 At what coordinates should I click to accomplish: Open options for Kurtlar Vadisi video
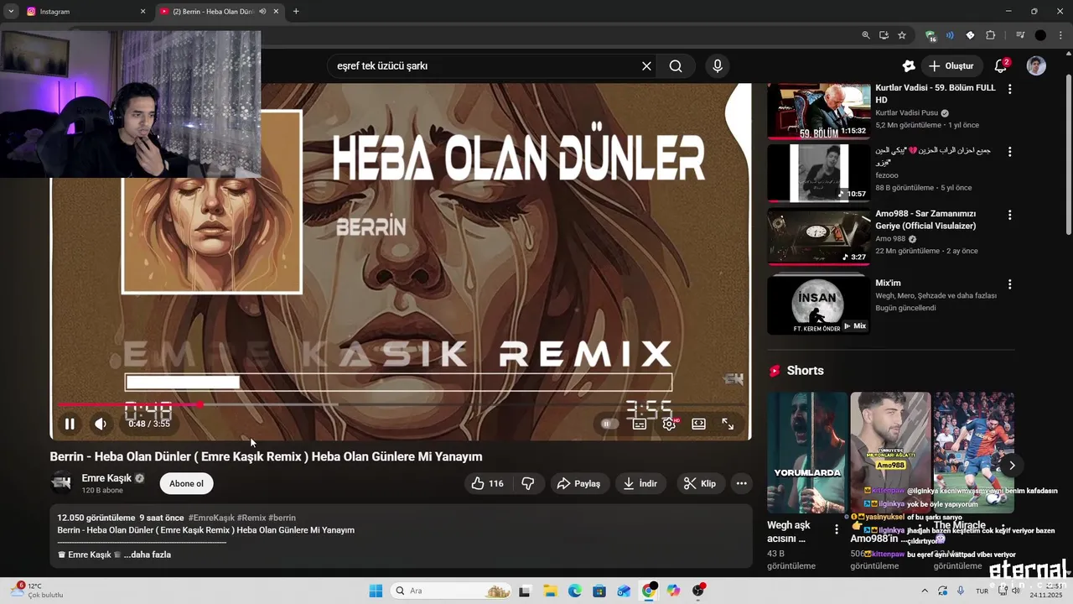tap(1009, 89)
